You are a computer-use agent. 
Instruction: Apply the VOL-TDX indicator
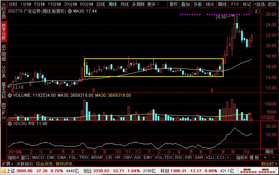click(164, 158)
